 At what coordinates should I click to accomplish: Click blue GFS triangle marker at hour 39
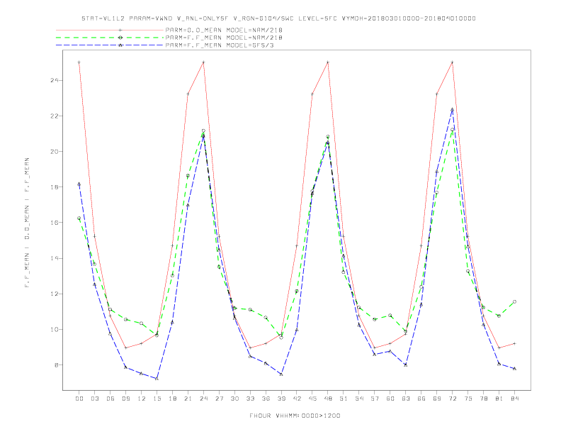281,374
